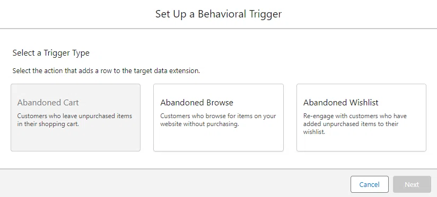Click the Abandoned Wishlist card title
The height and width of the screenshot is (197, 437).
point(341,102)
